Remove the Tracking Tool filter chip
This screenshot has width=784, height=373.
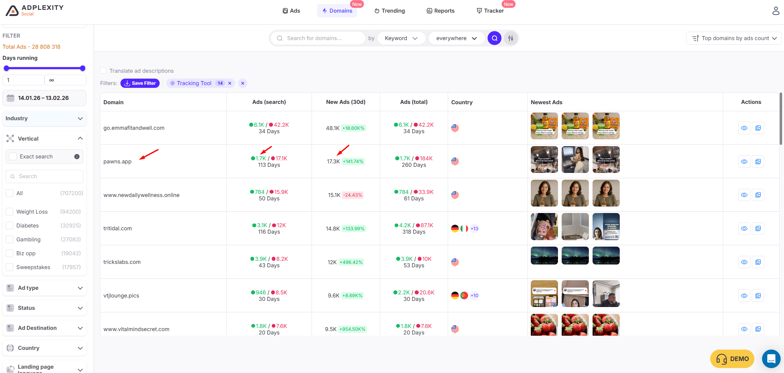tap(230, 83)
